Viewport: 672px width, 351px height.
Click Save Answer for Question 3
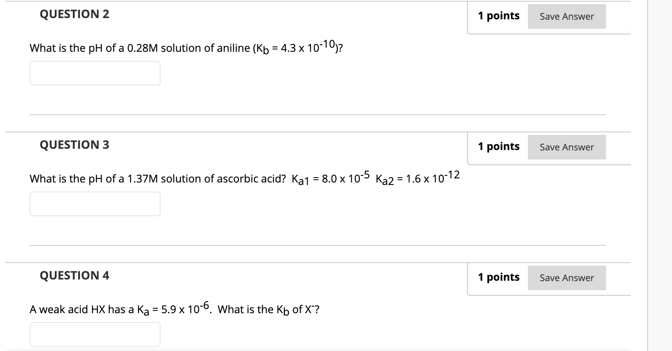click(x=567, y=147)
